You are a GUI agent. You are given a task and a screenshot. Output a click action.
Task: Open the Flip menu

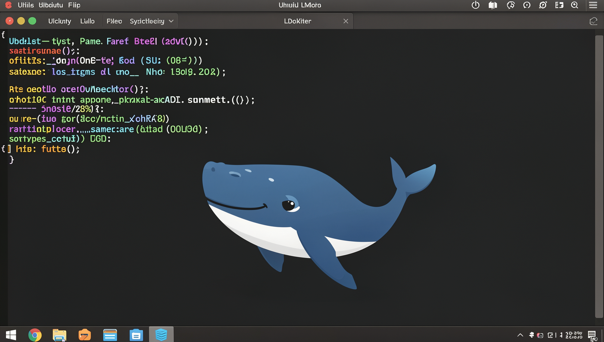[x=74, y=5]
